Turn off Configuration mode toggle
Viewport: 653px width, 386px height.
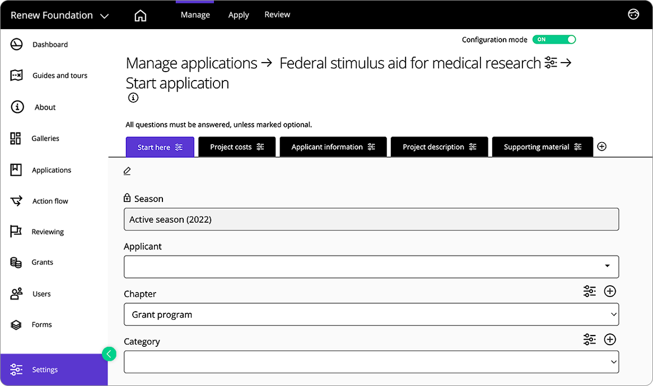coord(554,40)
